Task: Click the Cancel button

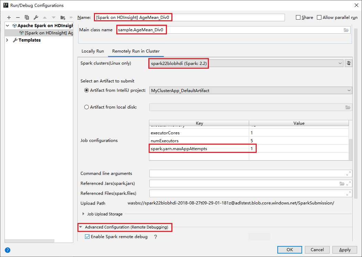Action: pos(317,250)
